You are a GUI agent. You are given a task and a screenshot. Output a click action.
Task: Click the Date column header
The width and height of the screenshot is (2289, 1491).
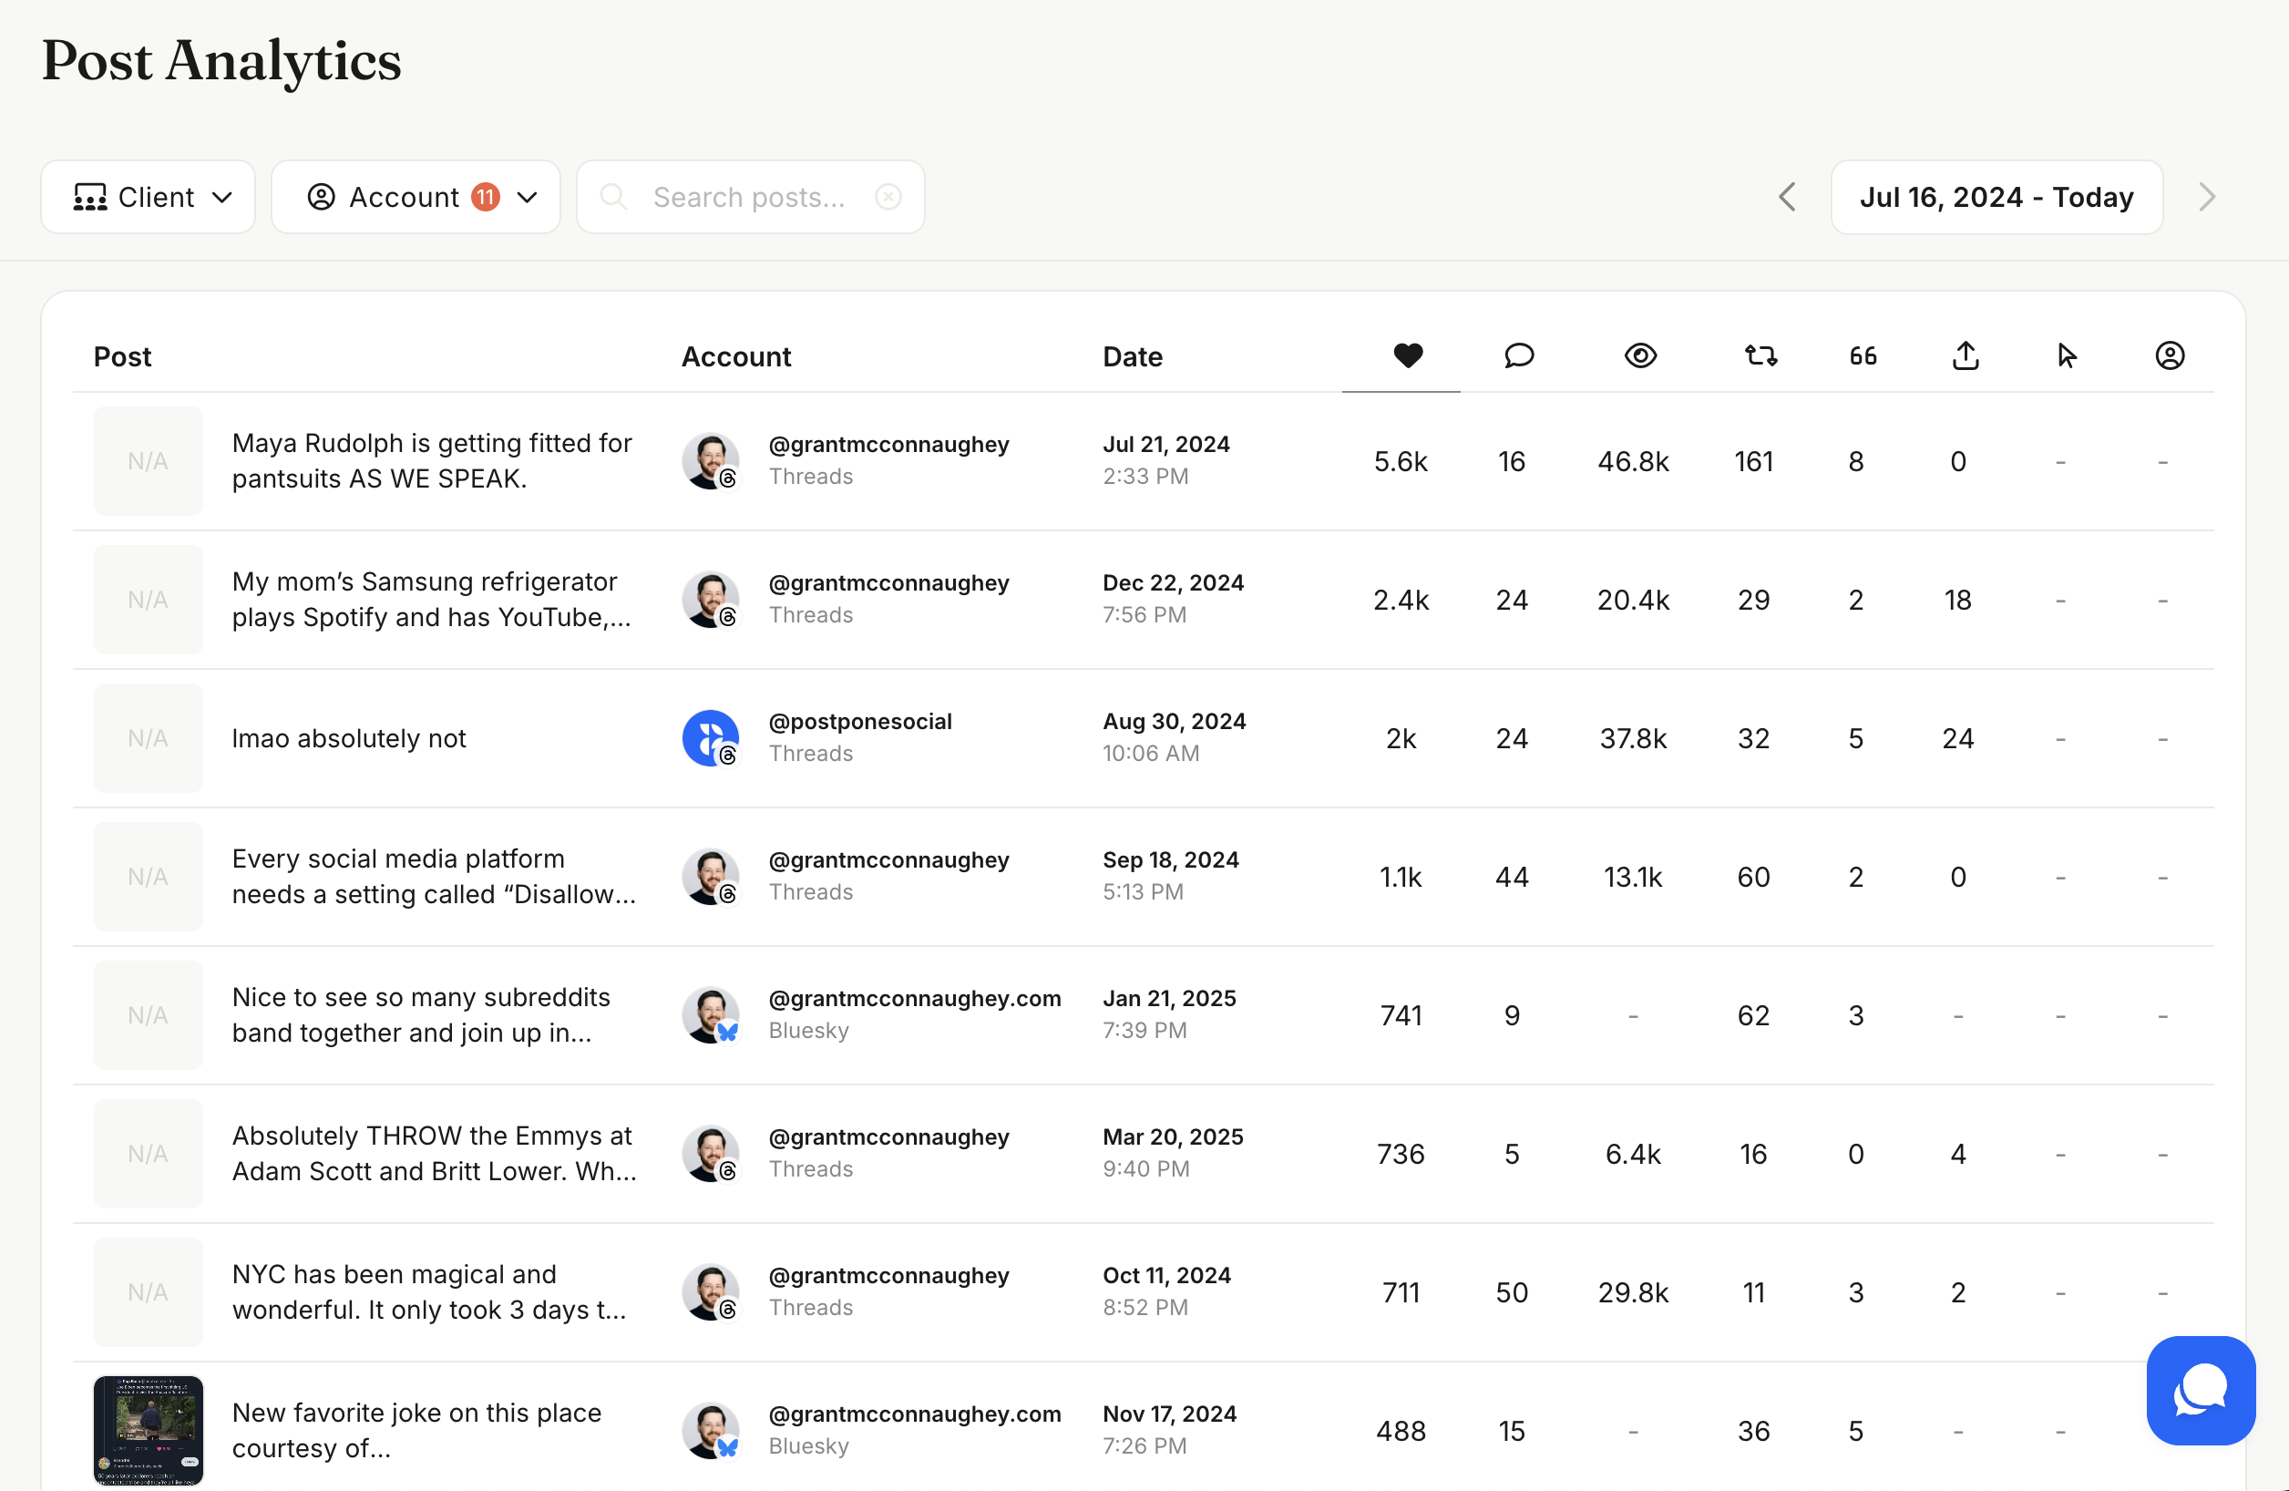[1132, 357]
